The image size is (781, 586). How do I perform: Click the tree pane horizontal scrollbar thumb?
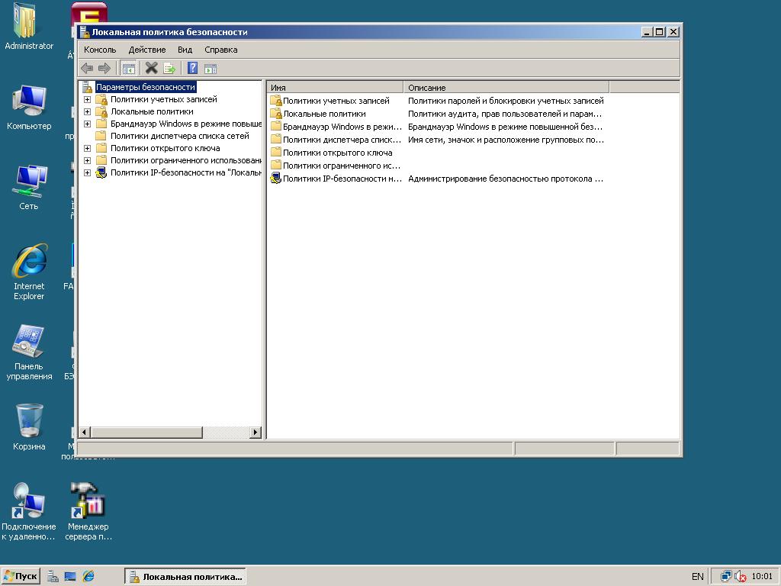tap(146, 432)
